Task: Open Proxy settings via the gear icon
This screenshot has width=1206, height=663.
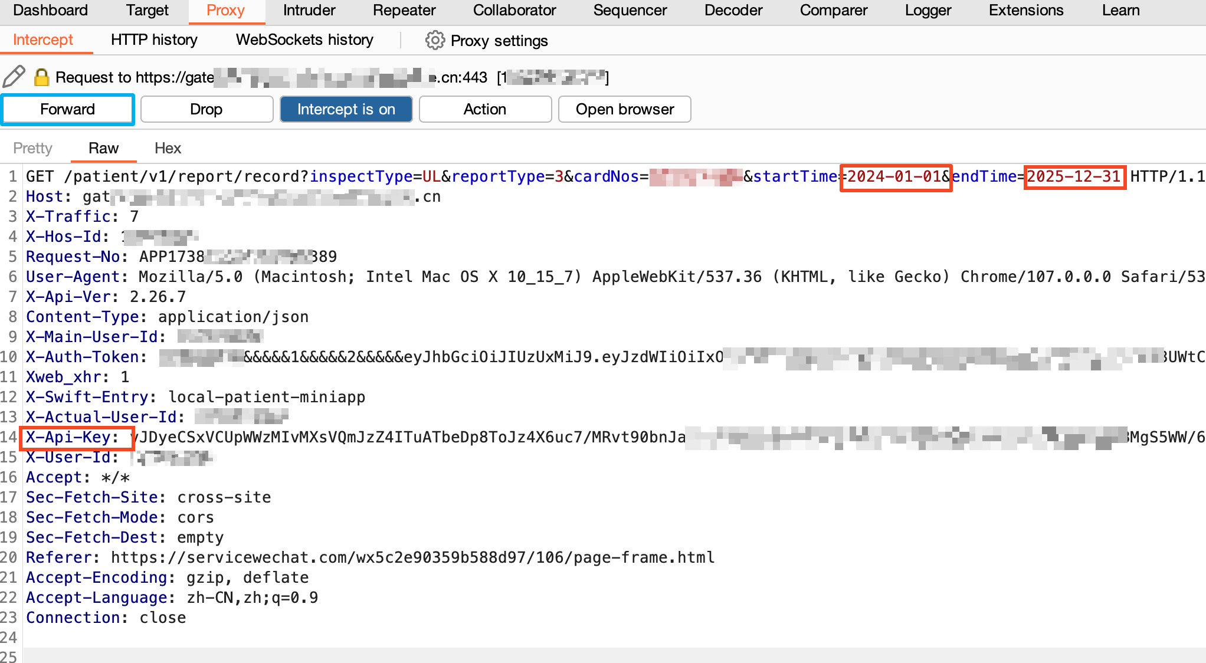Action: [435, 40]
